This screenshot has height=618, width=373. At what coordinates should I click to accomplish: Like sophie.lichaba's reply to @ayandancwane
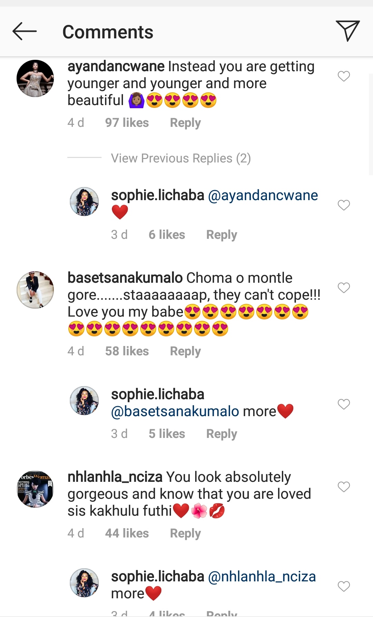pyautogui.click(x=344, y=205)
